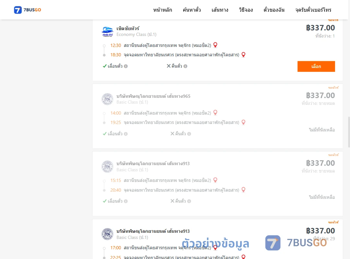Go to เส้นทาง in the navigation
The height and width of the screenshot is (259, 350).
click(220, 10)
